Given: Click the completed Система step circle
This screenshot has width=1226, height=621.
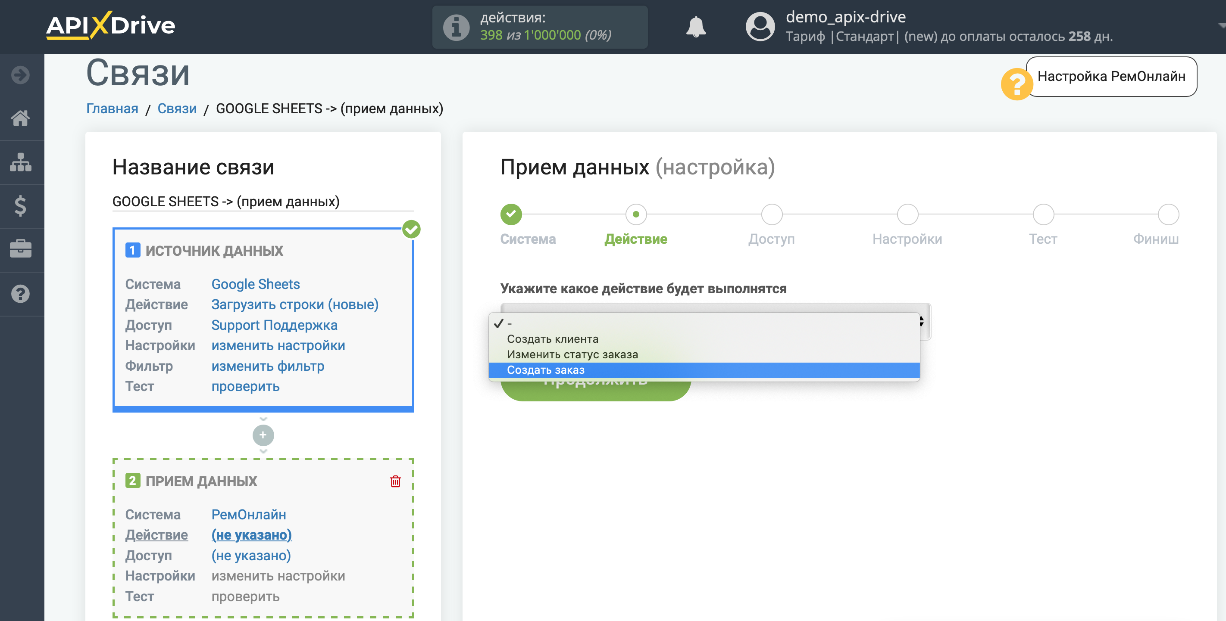Looking at the screenshot, I should pyautogui.click(x=511, y=214).
